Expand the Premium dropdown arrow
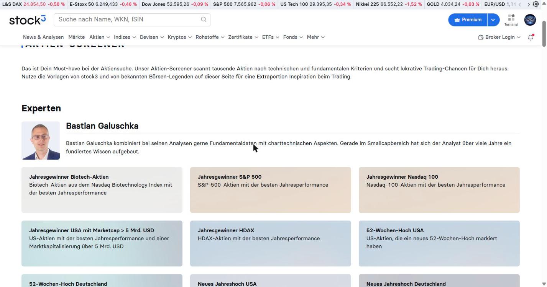 pos(493,20)
